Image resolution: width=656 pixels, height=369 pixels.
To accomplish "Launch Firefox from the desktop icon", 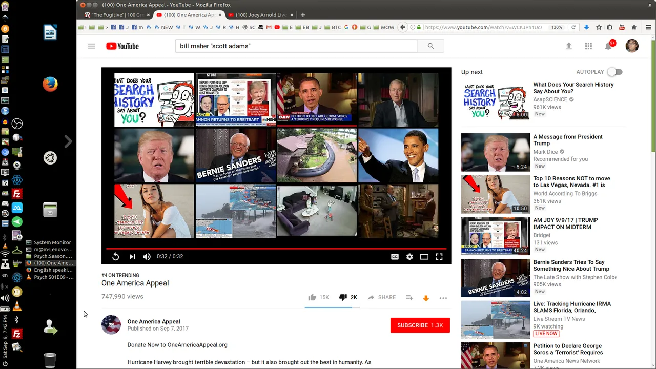I will click(50, 84).
